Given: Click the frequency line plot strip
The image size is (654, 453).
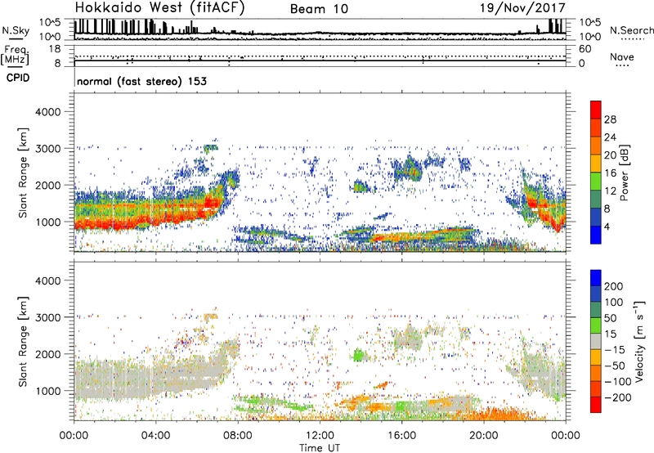Looking at the screenshot, I should point(320,56).
